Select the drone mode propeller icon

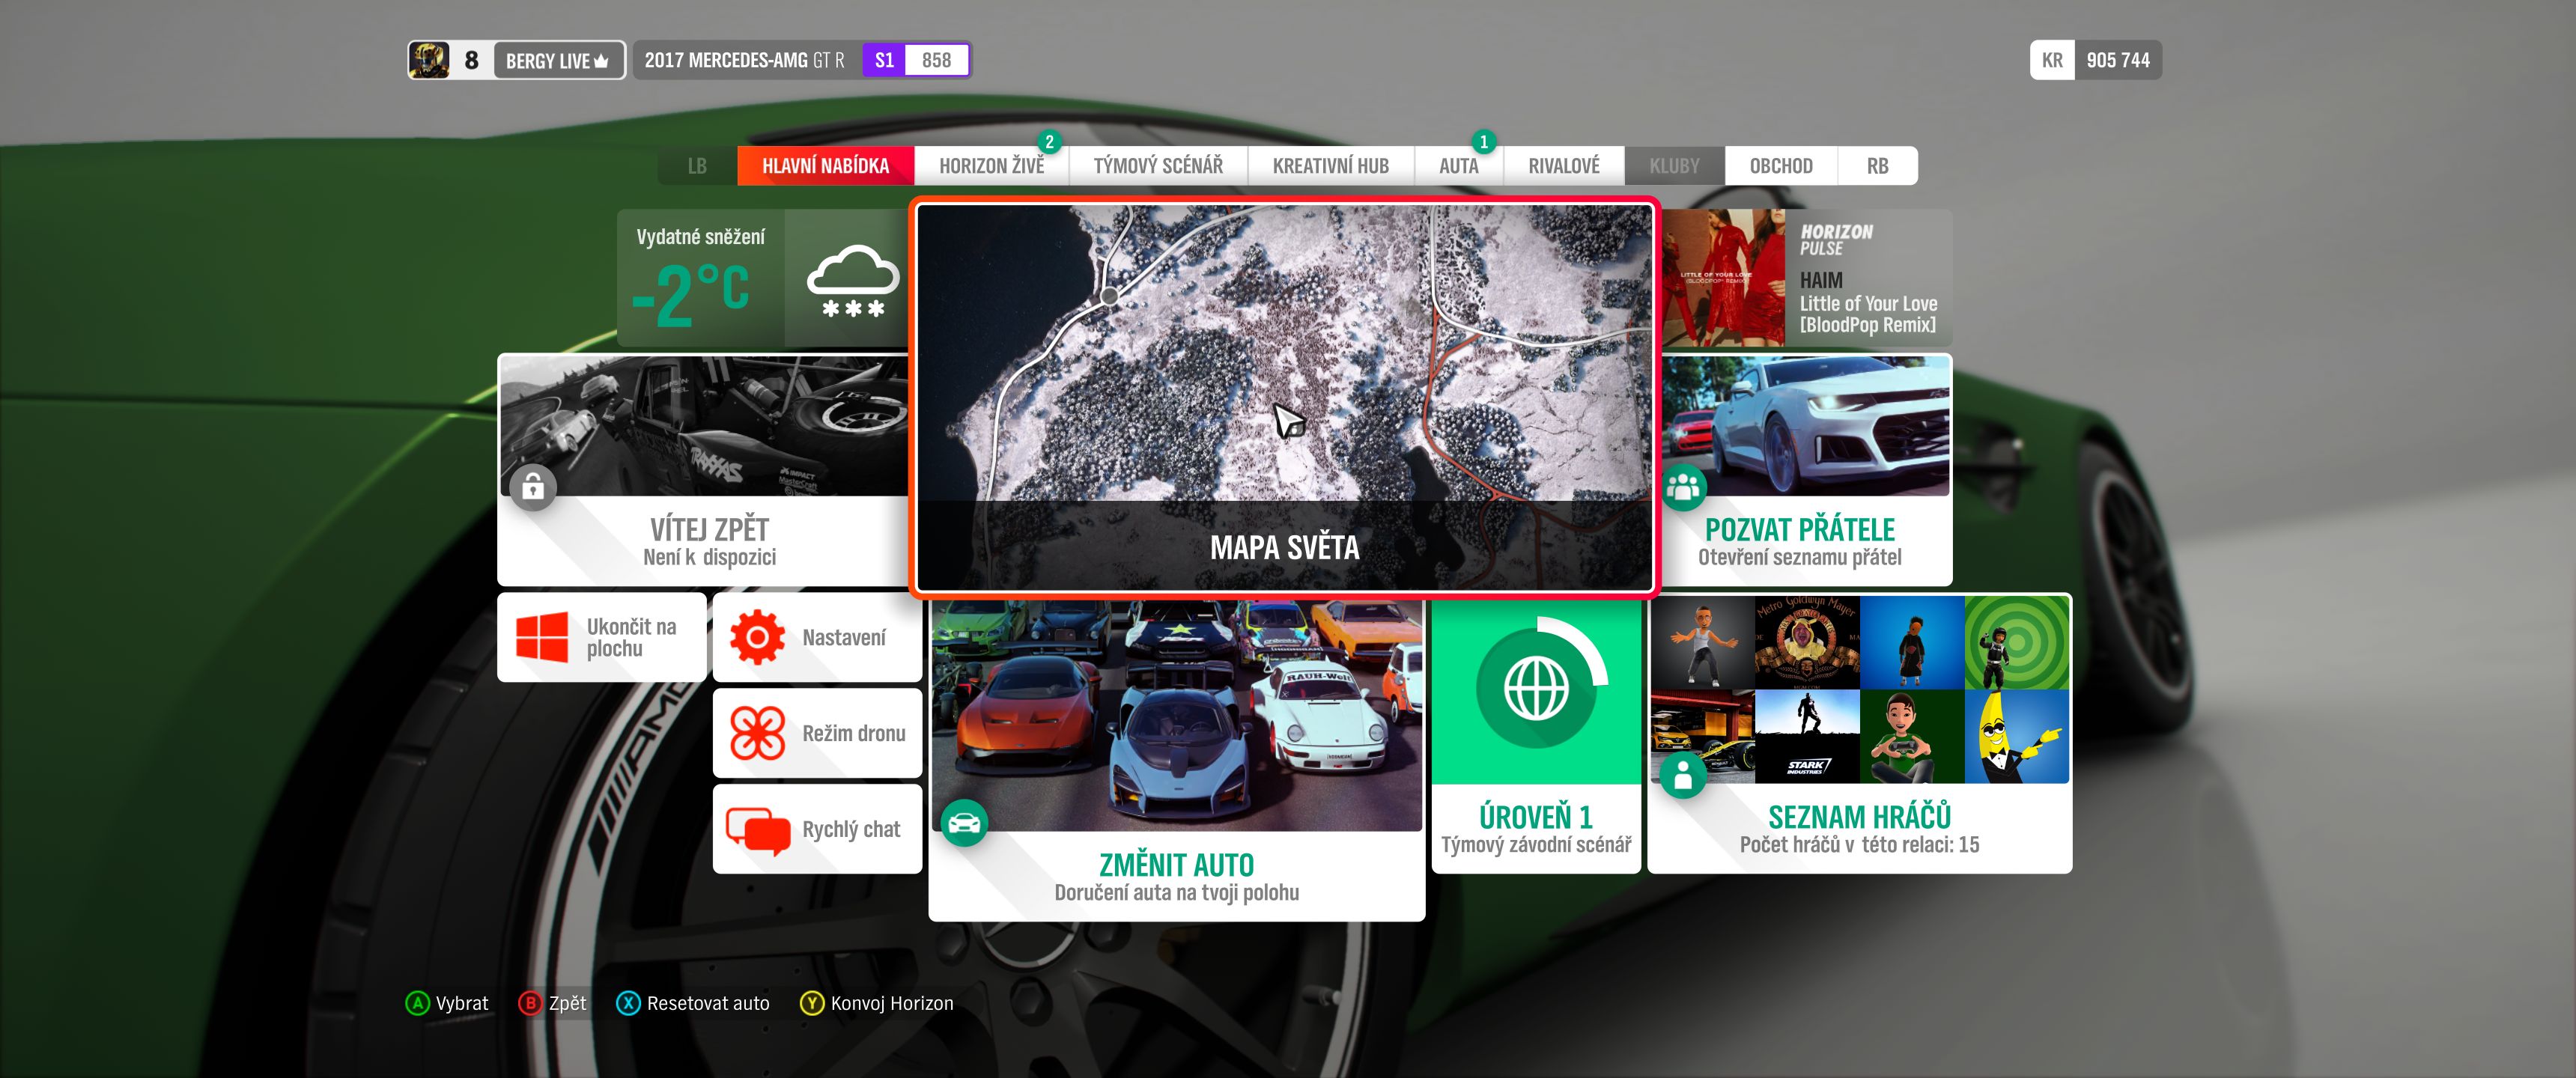757,733
